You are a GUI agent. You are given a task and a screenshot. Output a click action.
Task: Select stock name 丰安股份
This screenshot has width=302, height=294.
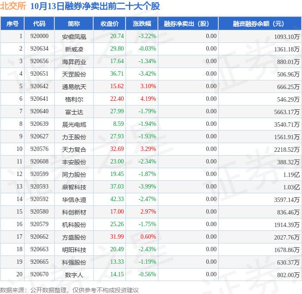[74, 162]
